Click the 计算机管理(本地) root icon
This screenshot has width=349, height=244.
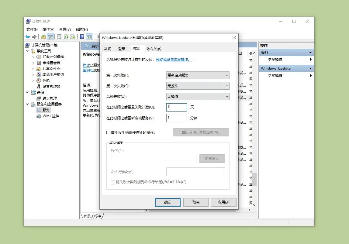(x=27, y=45)
